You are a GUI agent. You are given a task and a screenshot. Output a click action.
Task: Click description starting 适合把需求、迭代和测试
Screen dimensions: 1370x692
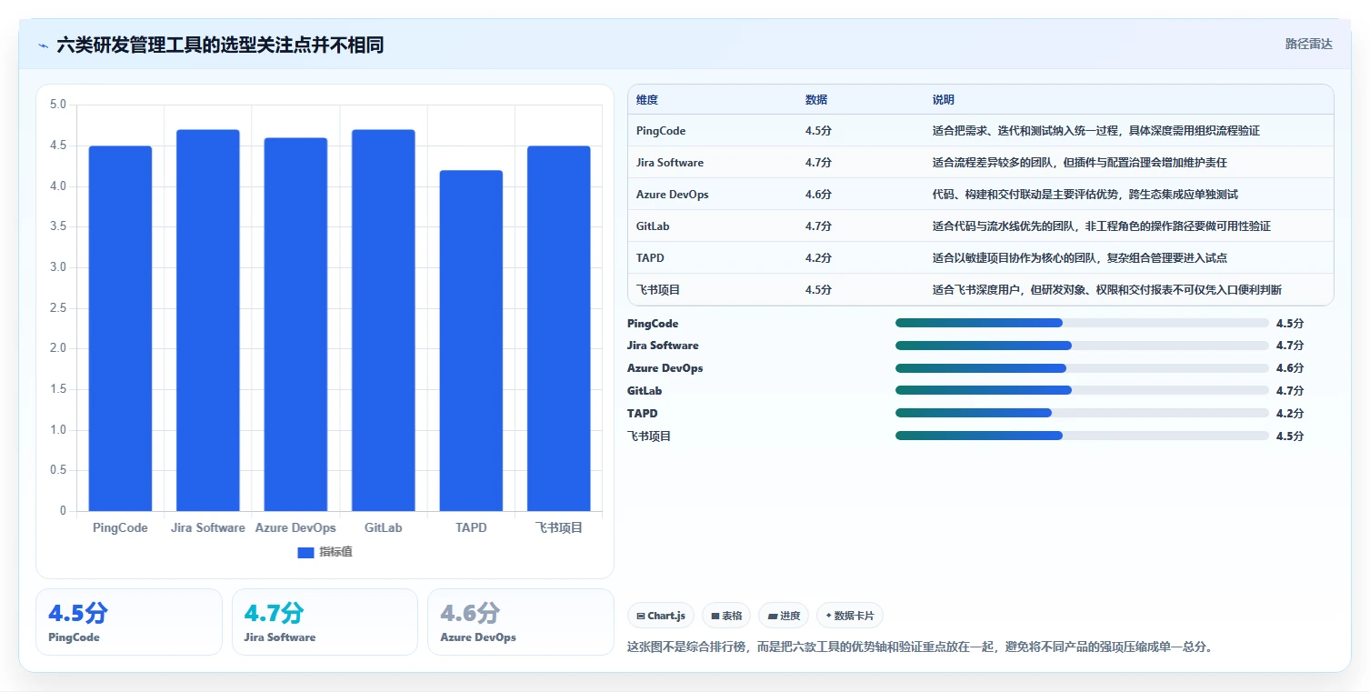(x=1096, y=131)
